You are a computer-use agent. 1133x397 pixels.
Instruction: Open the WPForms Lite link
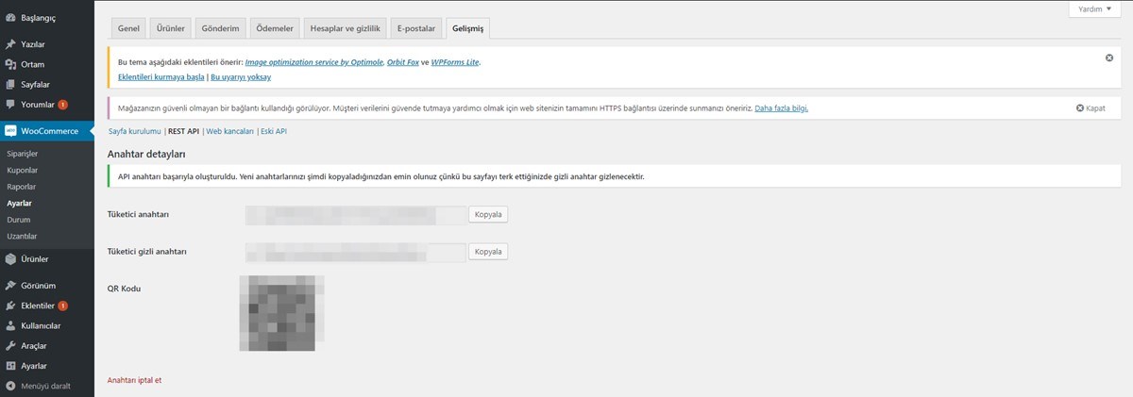point(455,62)
